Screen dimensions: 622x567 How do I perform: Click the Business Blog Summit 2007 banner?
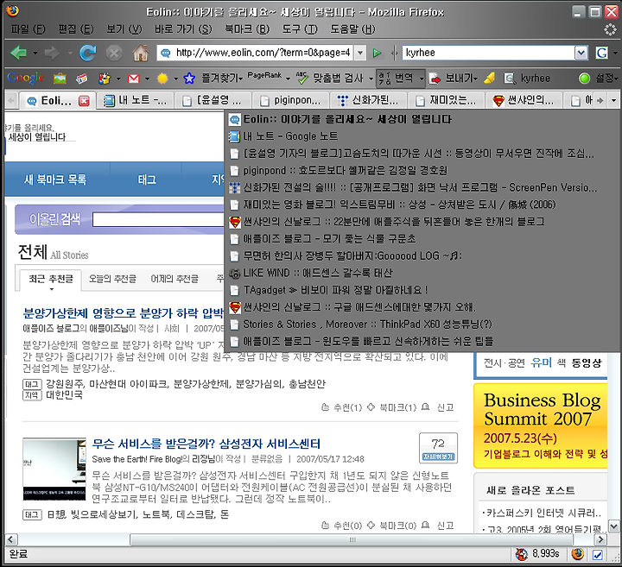540,425
